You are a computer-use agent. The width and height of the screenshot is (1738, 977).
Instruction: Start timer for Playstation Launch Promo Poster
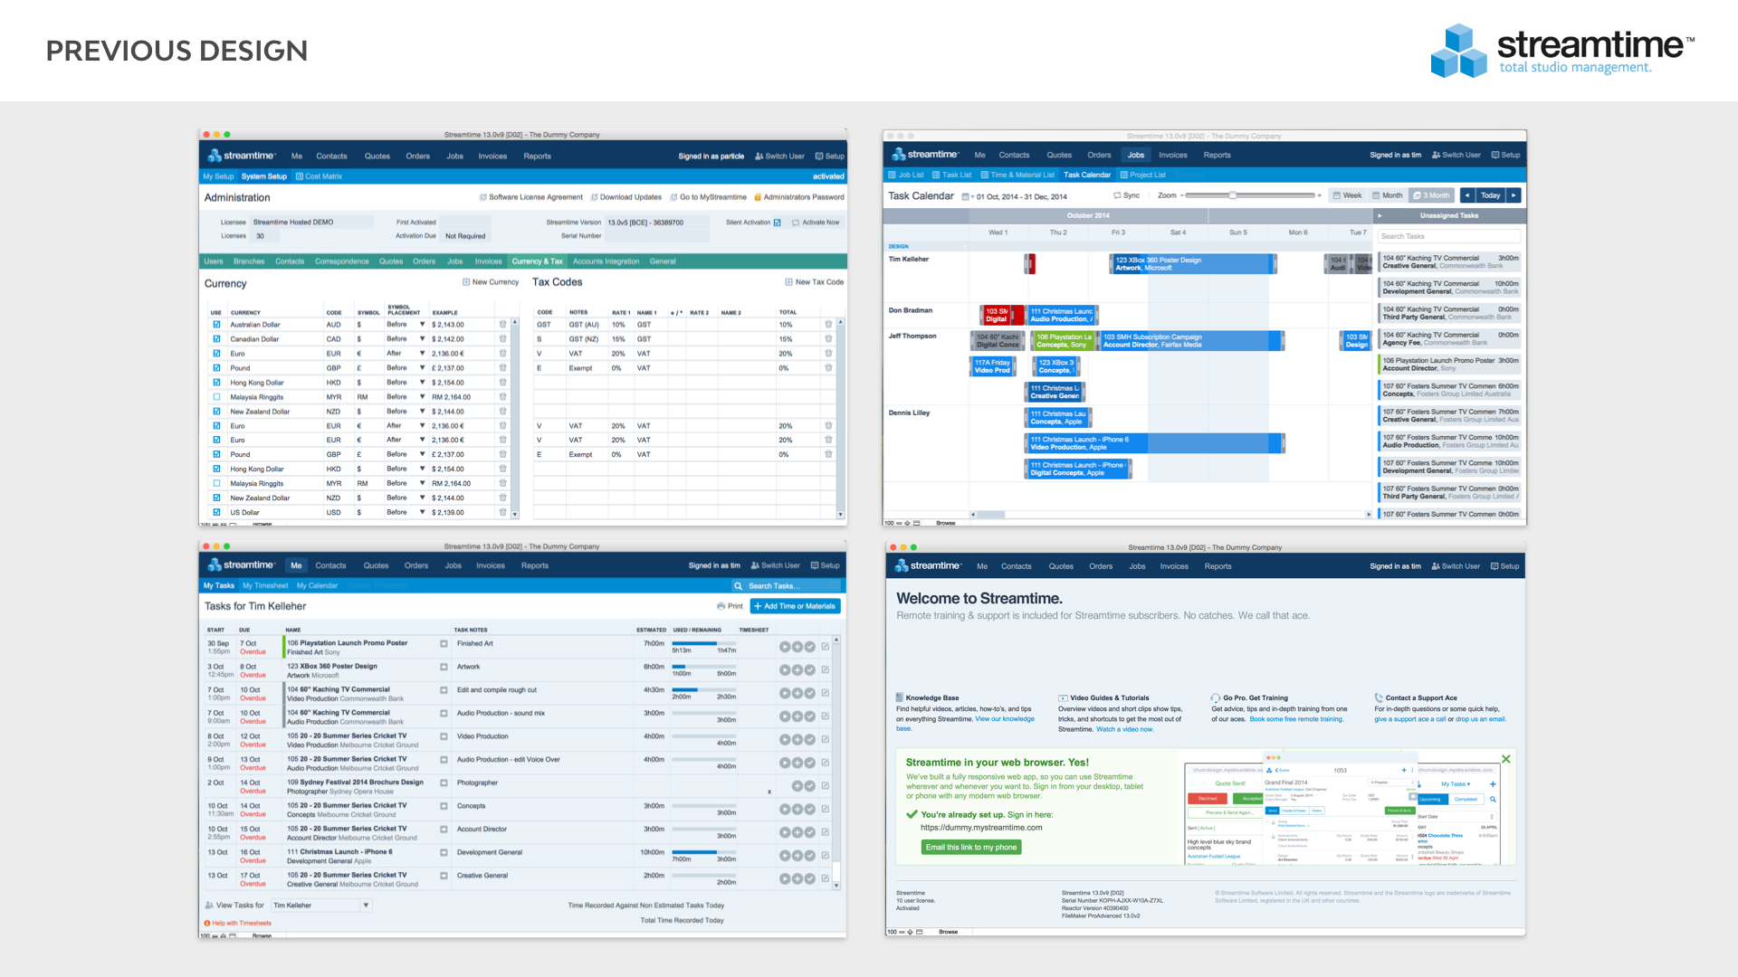pyautogui.click(x=785, y=647)
